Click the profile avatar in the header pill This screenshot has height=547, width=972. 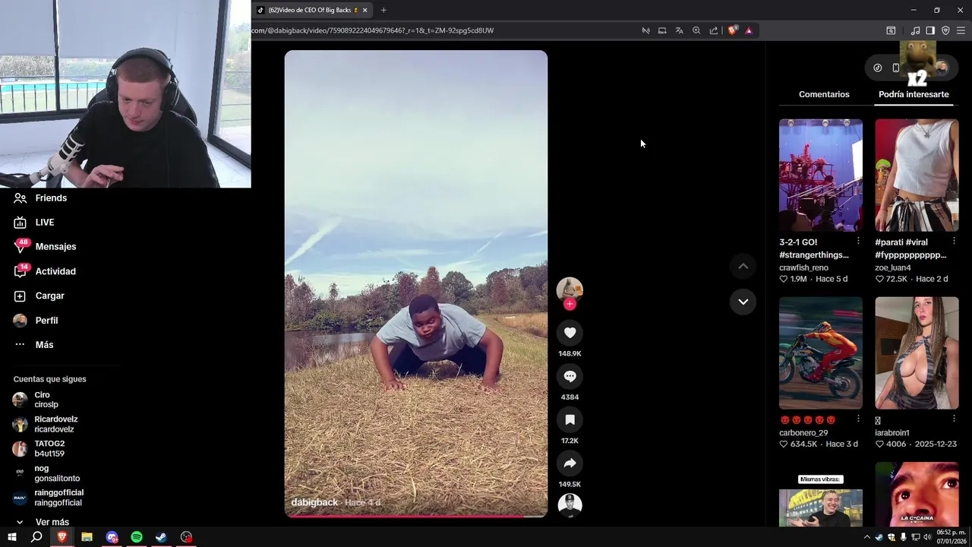(x=942, y=68)
